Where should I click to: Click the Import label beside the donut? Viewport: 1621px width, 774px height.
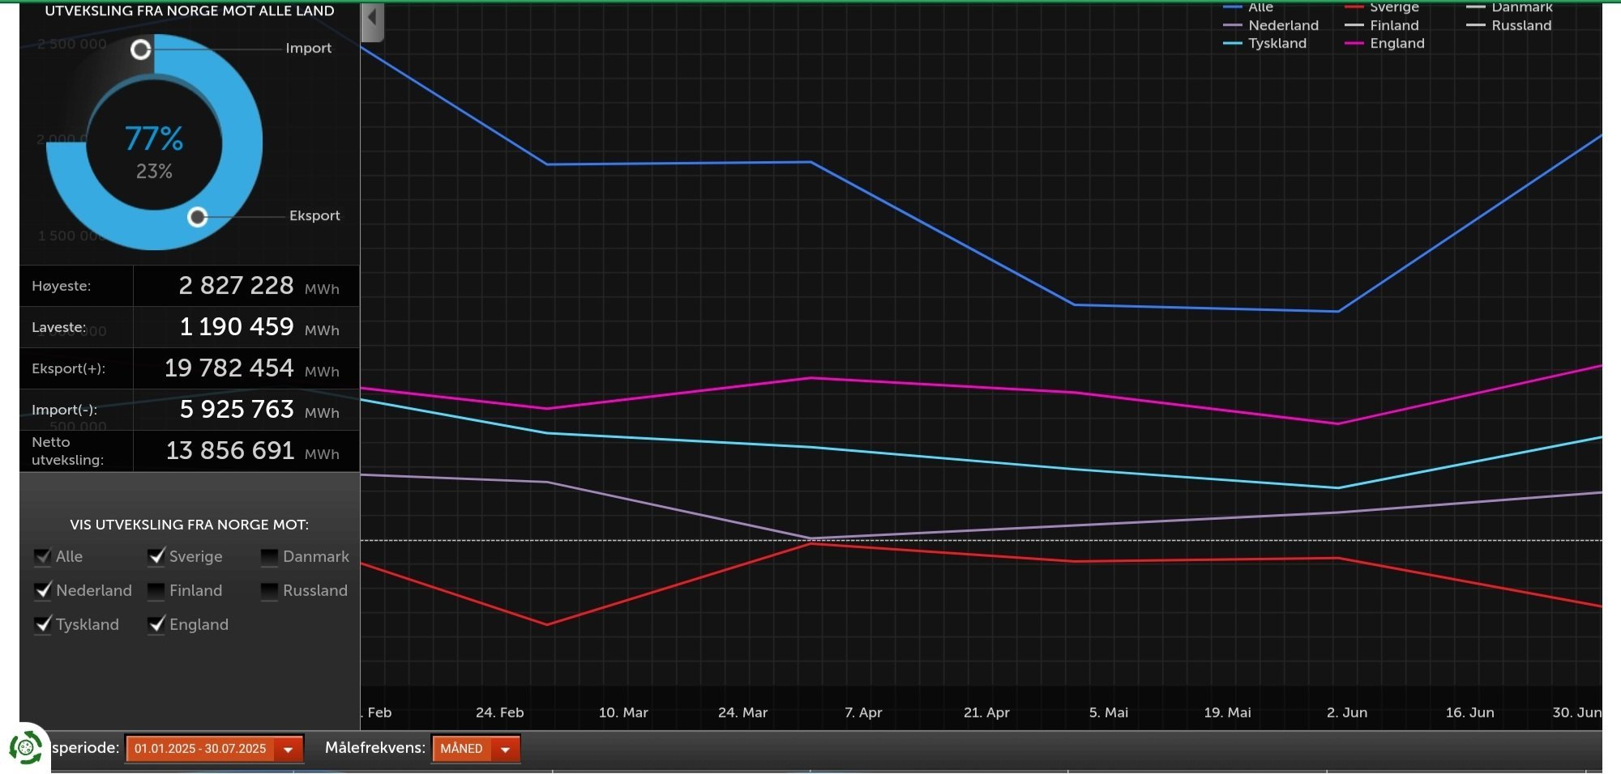(309, 49)
